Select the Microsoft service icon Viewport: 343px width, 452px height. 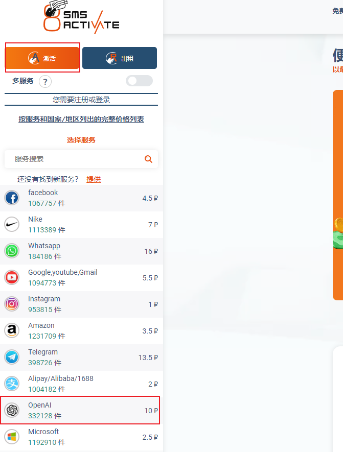pos(12,437)
